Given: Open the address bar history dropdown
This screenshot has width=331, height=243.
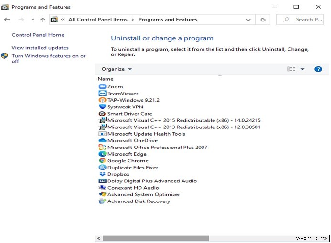Looking at the screenshot, I should [248, 20].
